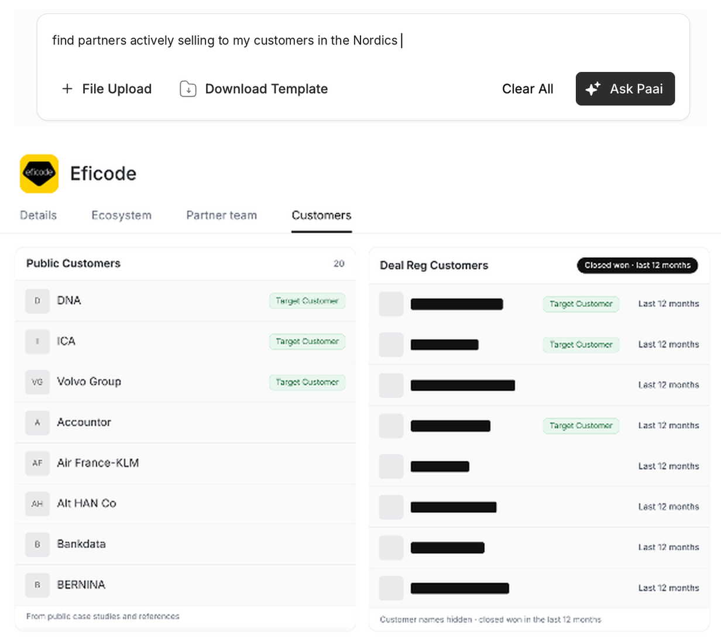Click the Public Customers count 20

(339, 264)
